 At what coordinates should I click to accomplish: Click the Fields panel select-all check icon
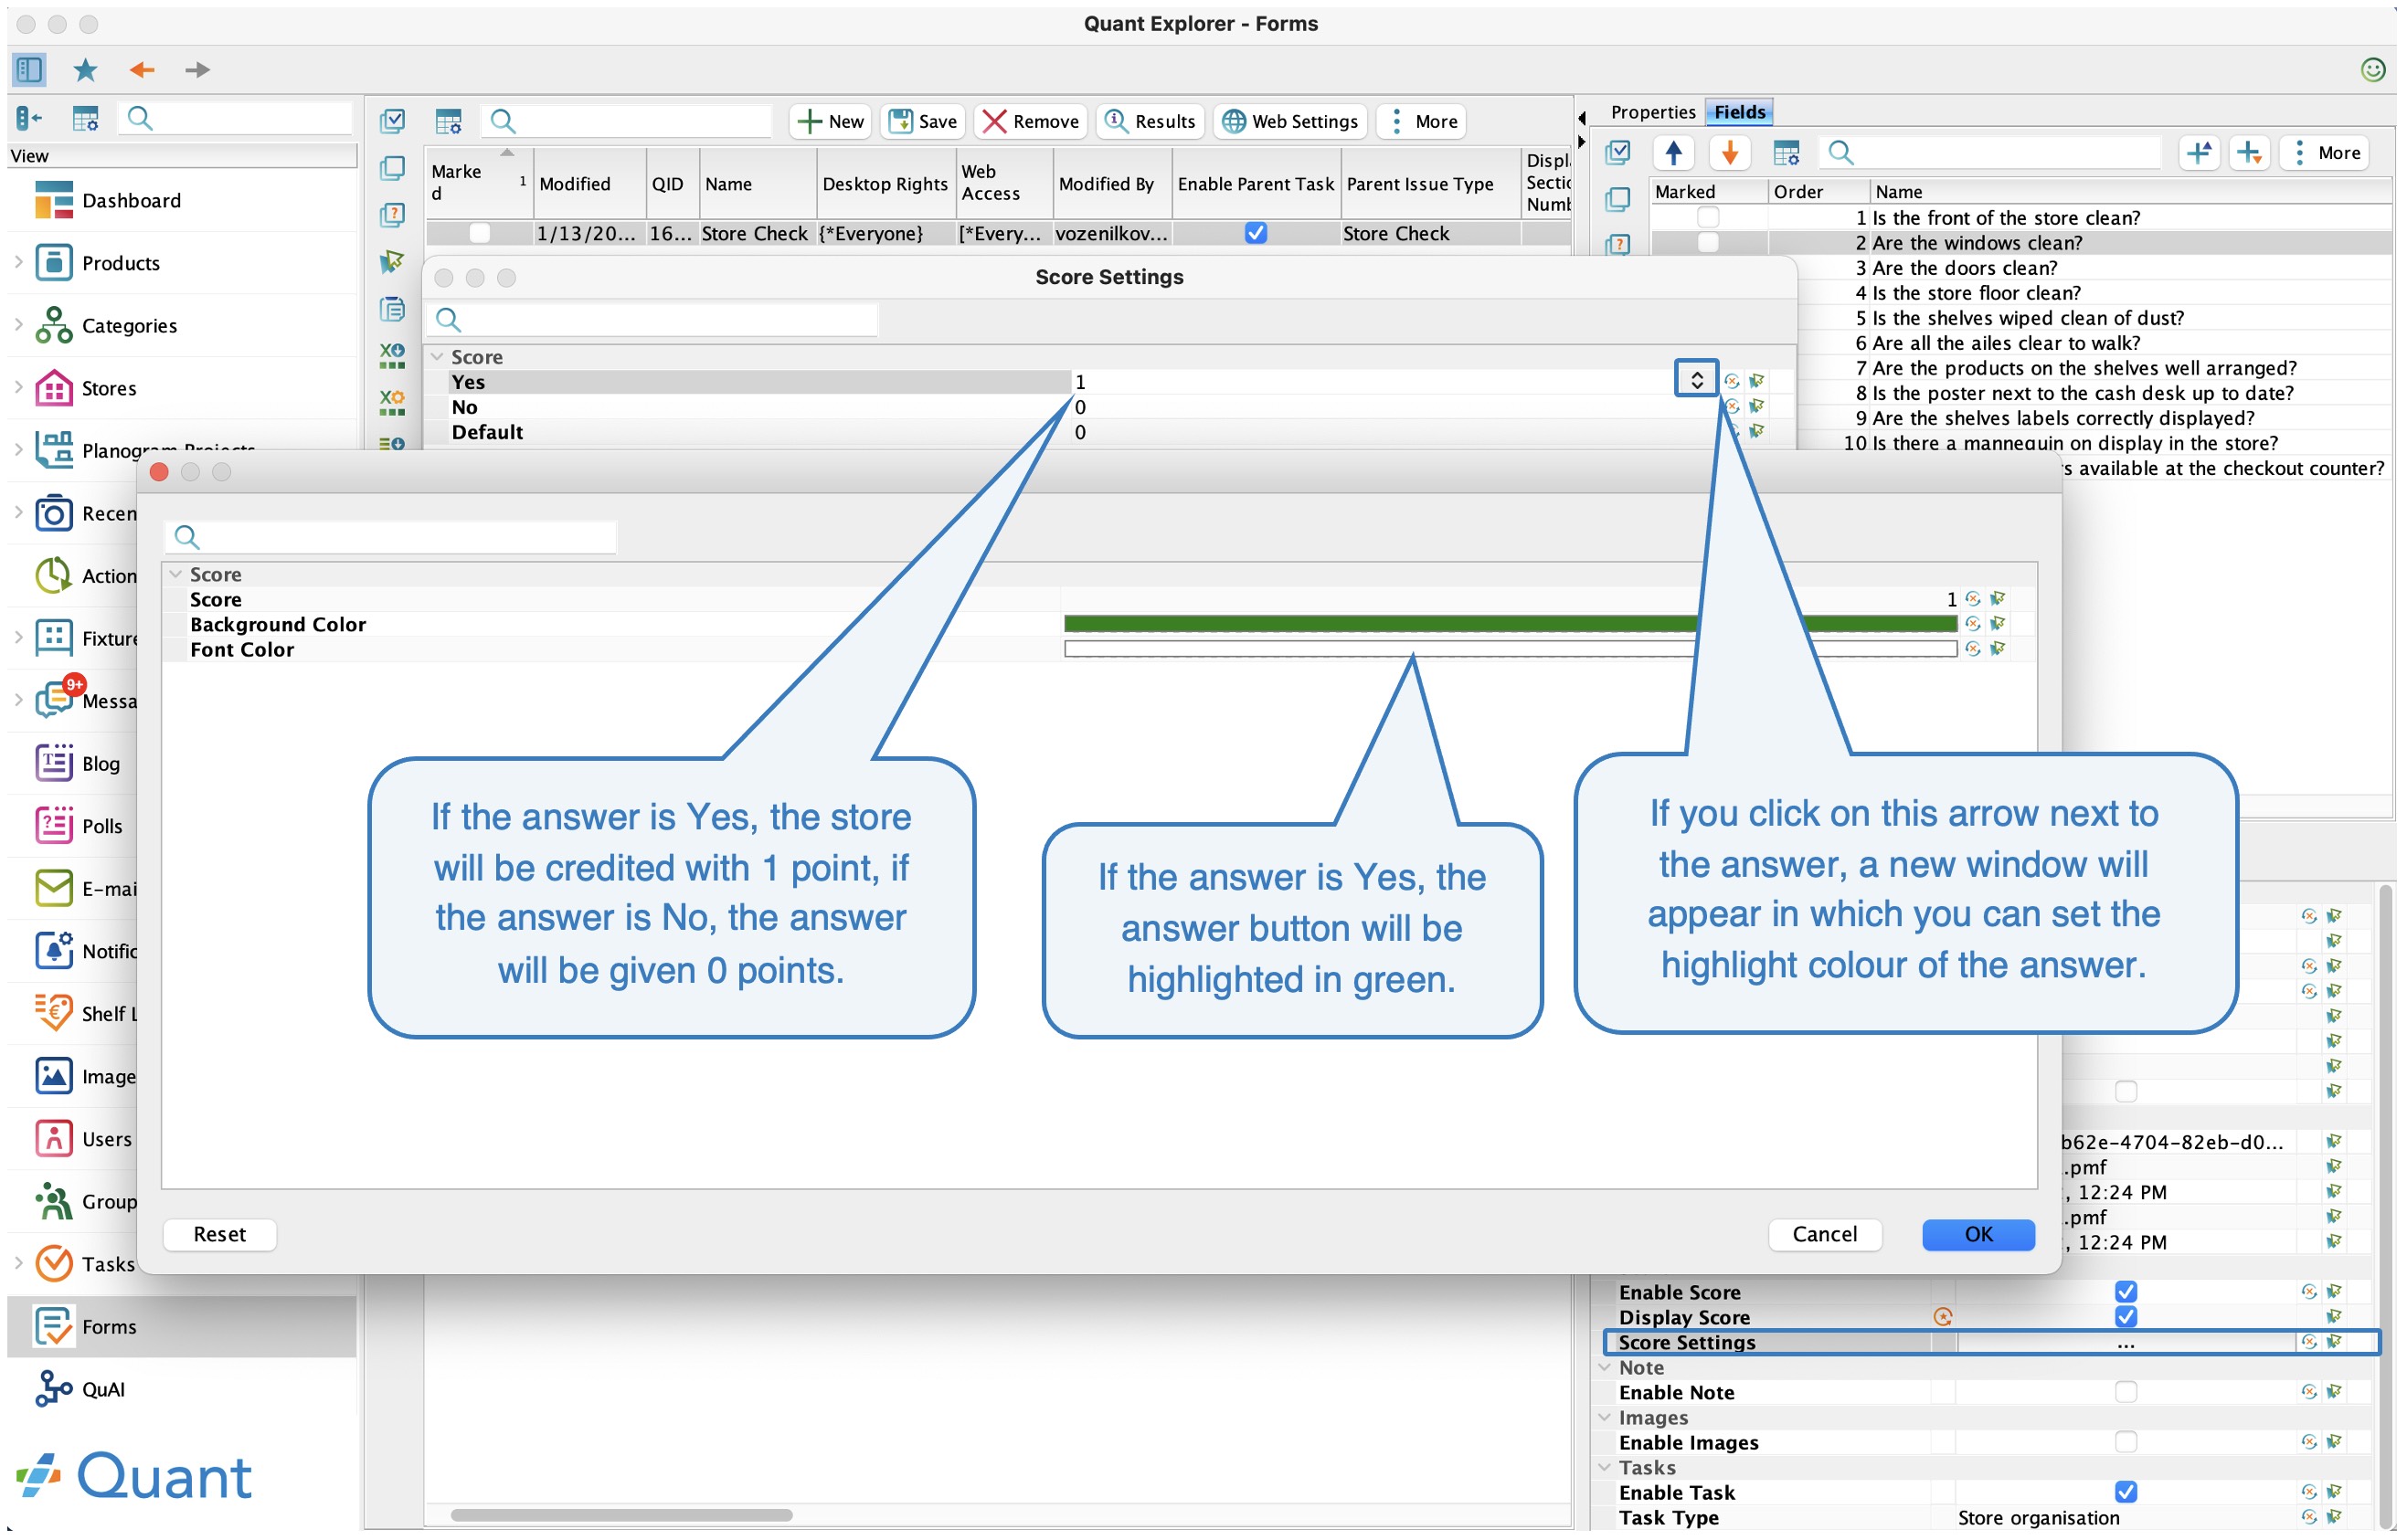coord(1617,153)
